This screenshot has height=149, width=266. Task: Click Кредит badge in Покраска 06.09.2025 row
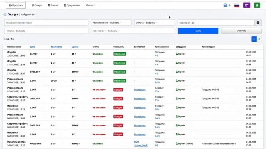118,135
